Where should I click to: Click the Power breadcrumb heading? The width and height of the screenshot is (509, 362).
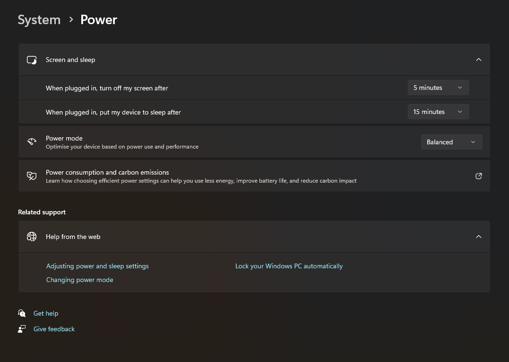[99, 20]
